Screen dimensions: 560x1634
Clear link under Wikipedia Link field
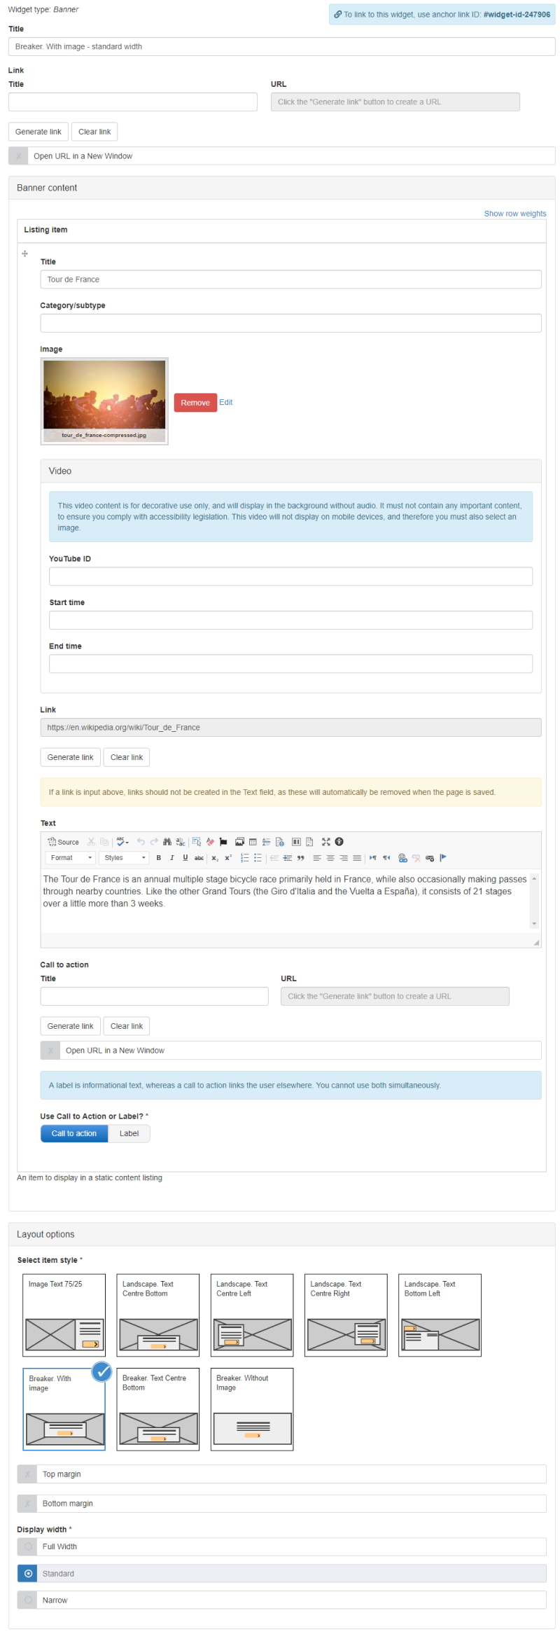(x=127, y=757)
